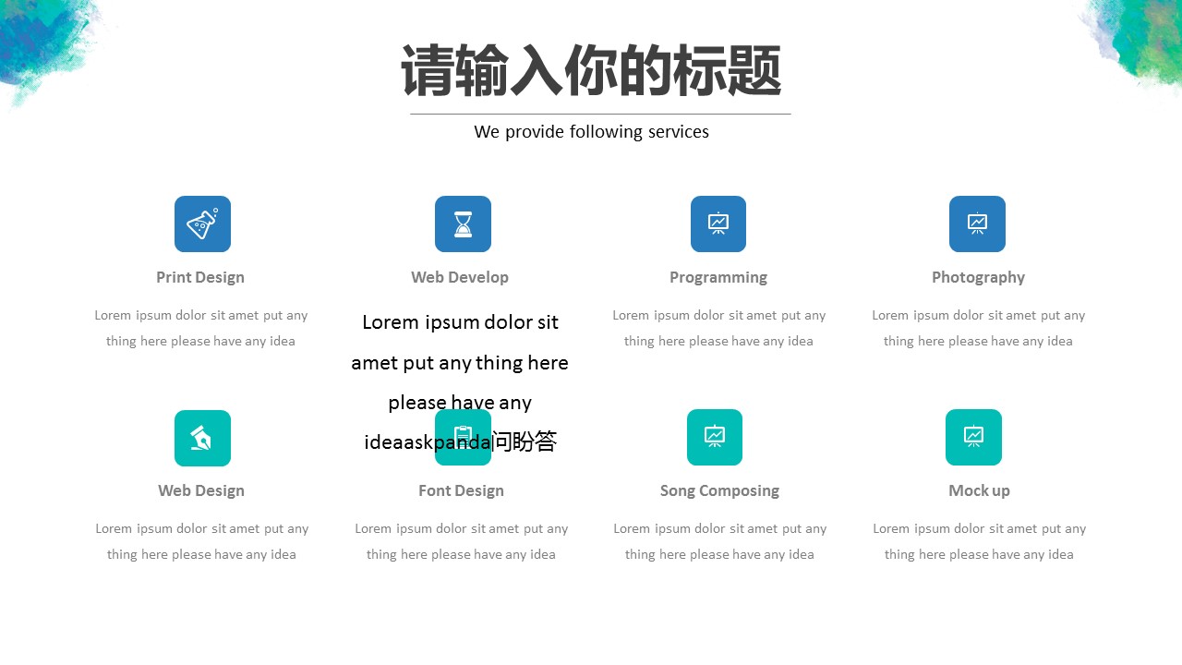The width and height of the screenshot is (1182, 665).
Task: Select the teal clipboard icon above Font Design
Action: click(463, 438)
